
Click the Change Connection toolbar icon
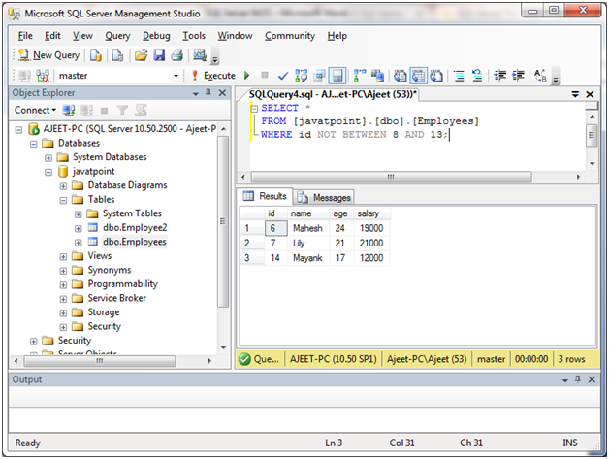coord(43,76)
